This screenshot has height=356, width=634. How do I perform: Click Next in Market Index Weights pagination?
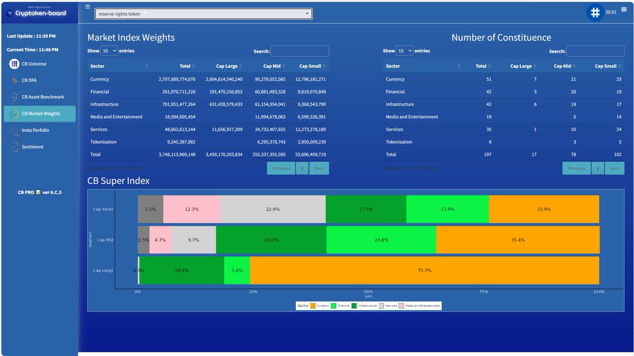tap(319, 168)
